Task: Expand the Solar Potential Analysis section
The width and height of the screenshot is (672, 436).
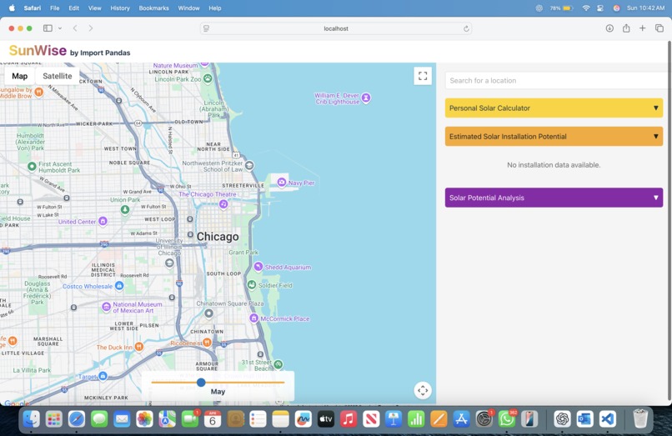Action: click(x=554, y=198)
